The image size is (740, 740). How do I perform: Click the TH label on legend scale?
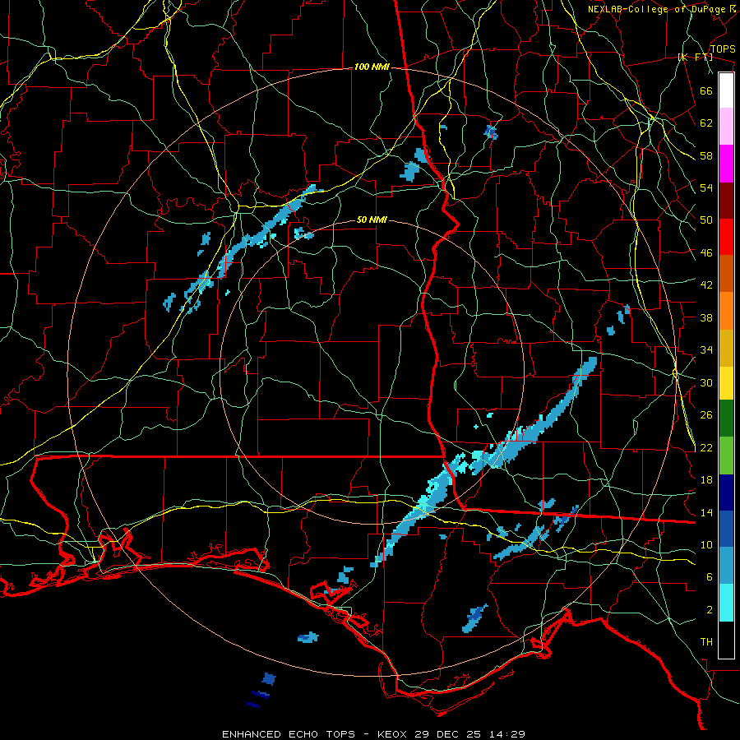click(706, 642)
